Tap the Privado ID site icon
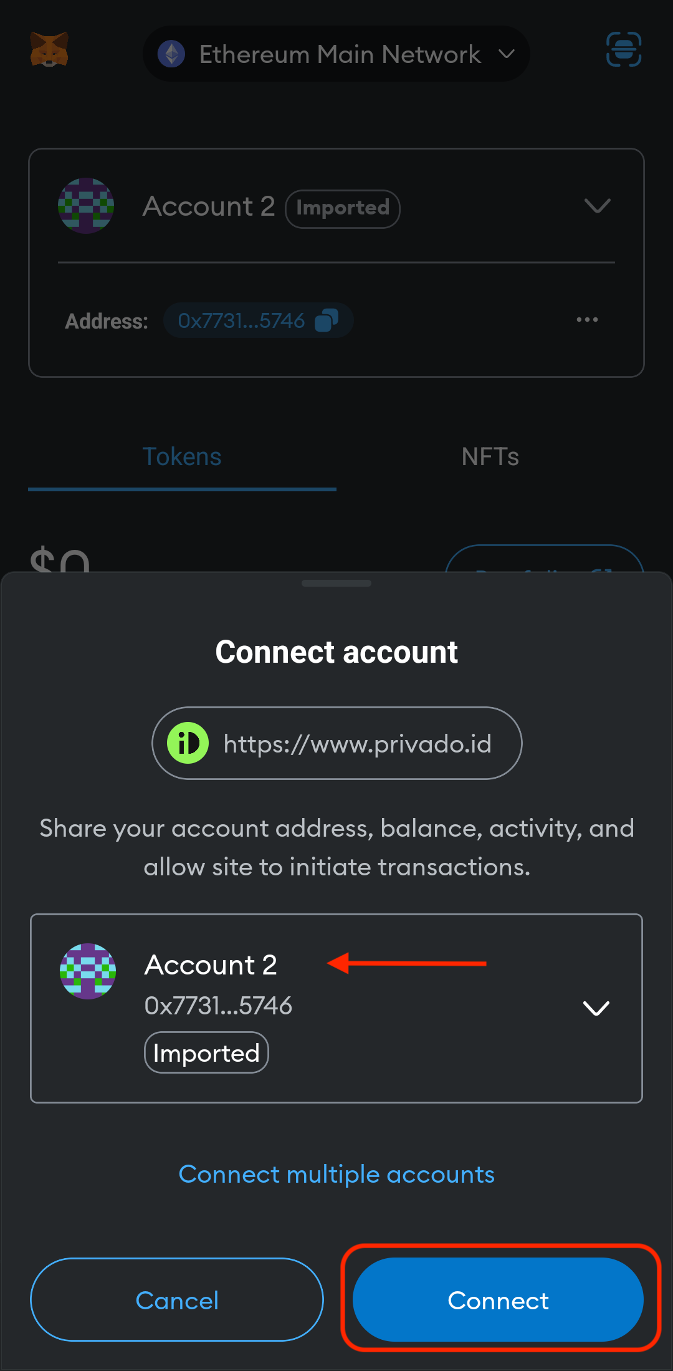673x1371 pixels. (188, 743)
